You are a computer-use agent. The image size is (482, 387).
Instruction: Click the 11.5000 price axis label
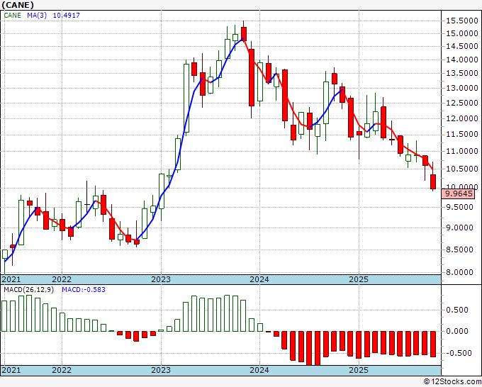tap(462, 135)
